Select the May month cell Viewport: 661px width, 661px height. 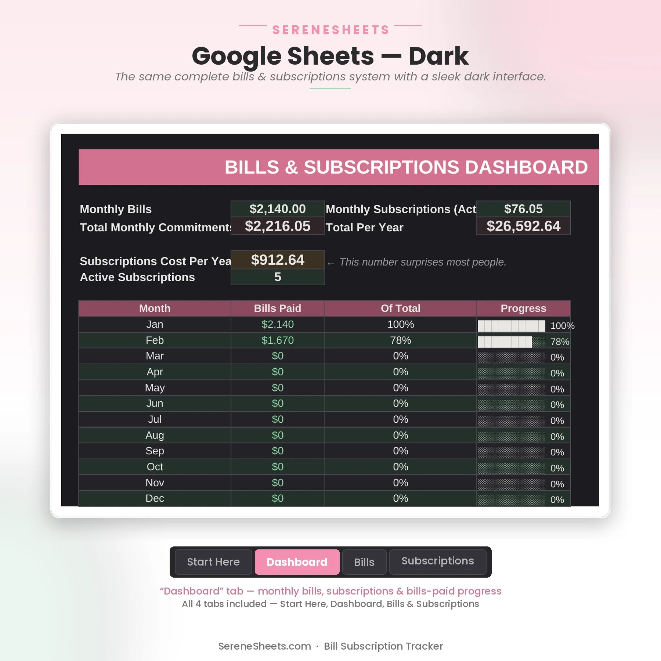click(155, 387)
